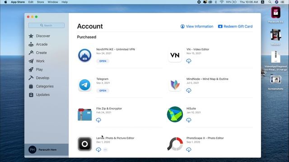Screen dimensions: 289x162
Task: Click the PhotoScape X - Photo Editor title
Action: (205, 138)
